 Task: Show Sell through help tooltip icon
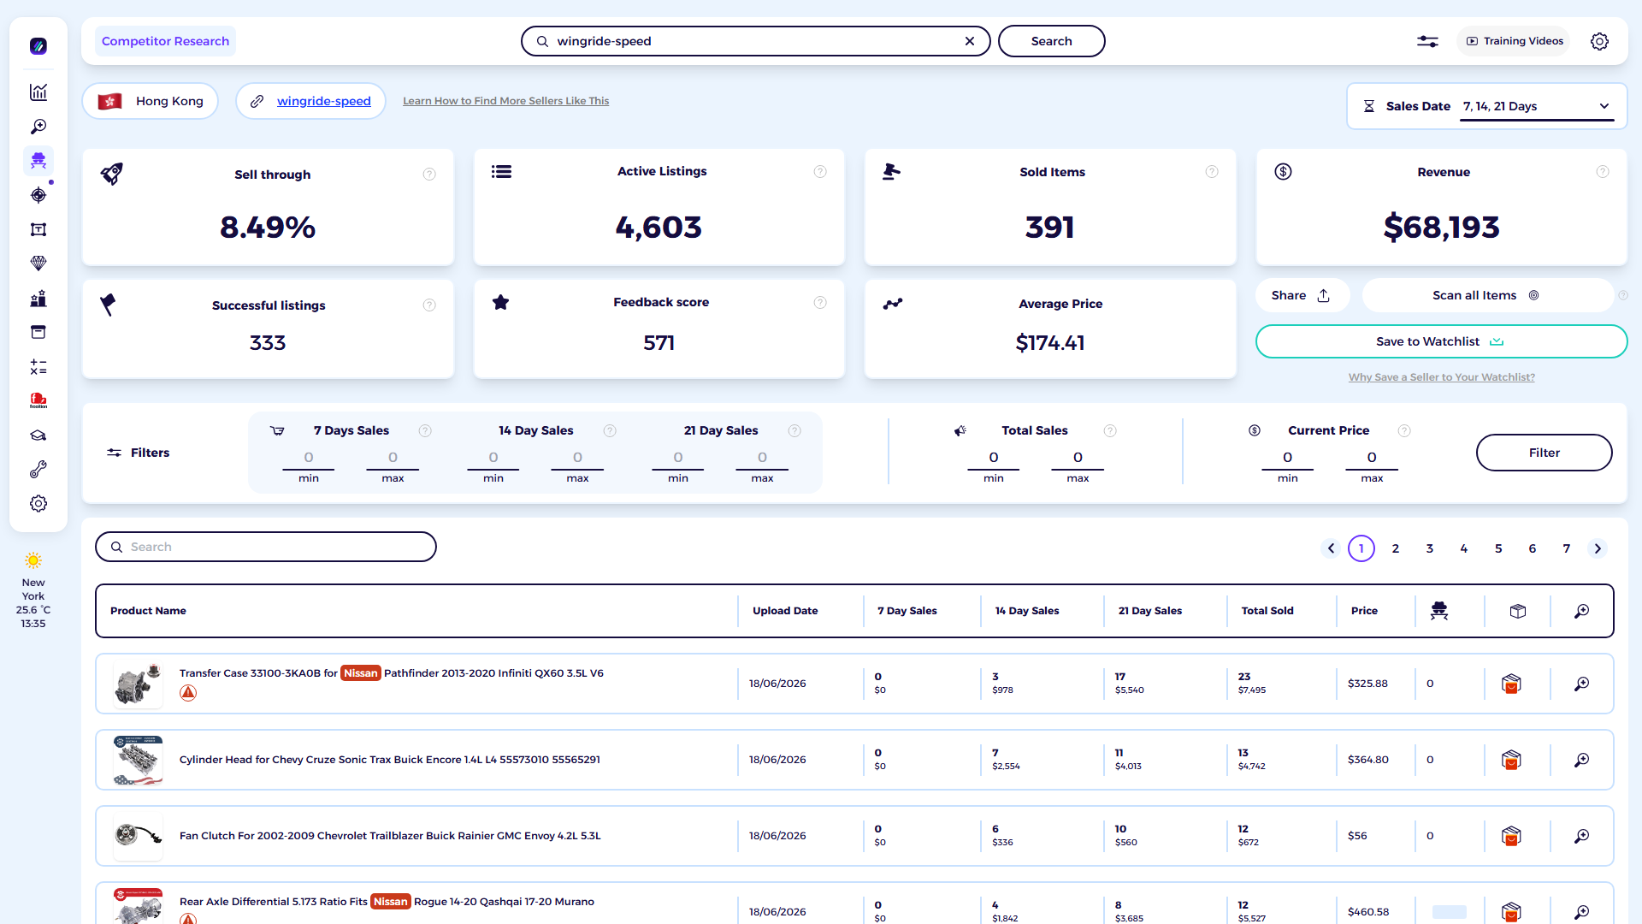pyautogui.click(x=429, y=175)
